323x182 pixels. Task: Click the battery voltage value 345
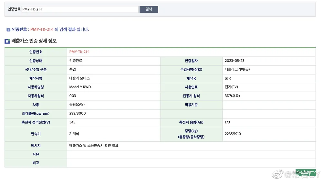point(72,122)
